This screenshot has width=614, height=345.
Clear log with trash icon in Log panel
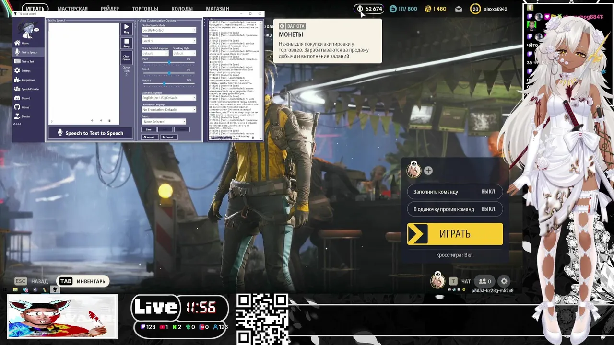[253, 138]
